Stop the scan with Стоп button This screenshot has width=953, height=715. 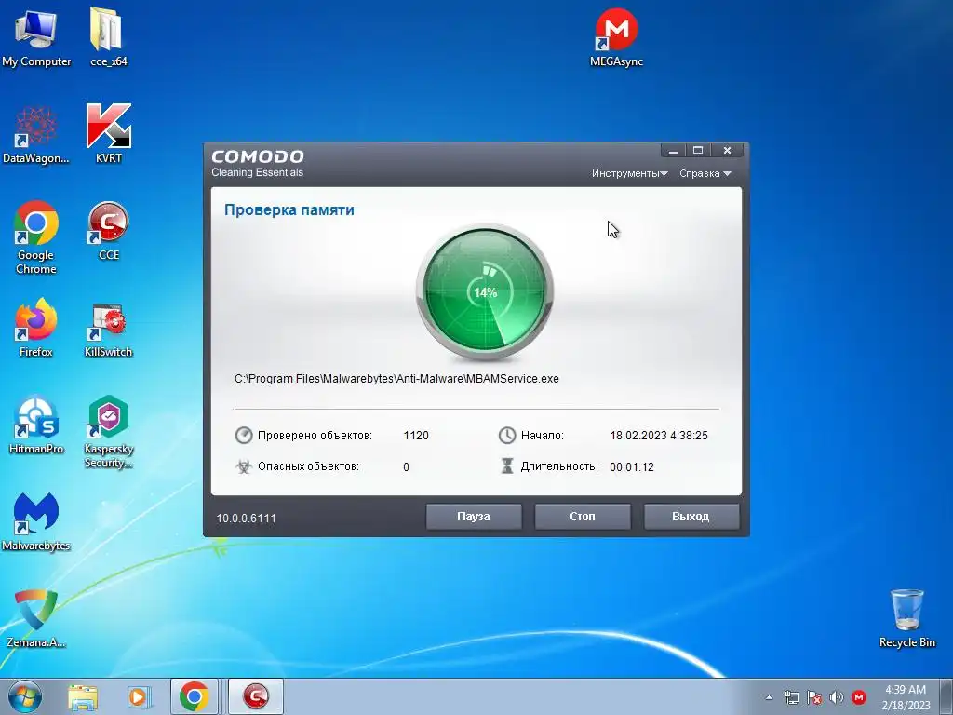point(583,516)
